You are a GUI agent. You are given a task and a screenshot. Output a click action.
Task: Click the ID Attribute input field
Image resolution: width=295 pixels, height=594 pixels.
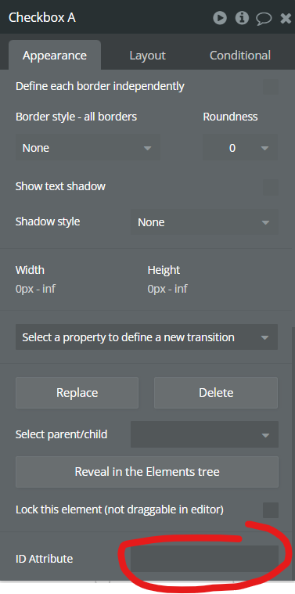[x=204, y=559]
